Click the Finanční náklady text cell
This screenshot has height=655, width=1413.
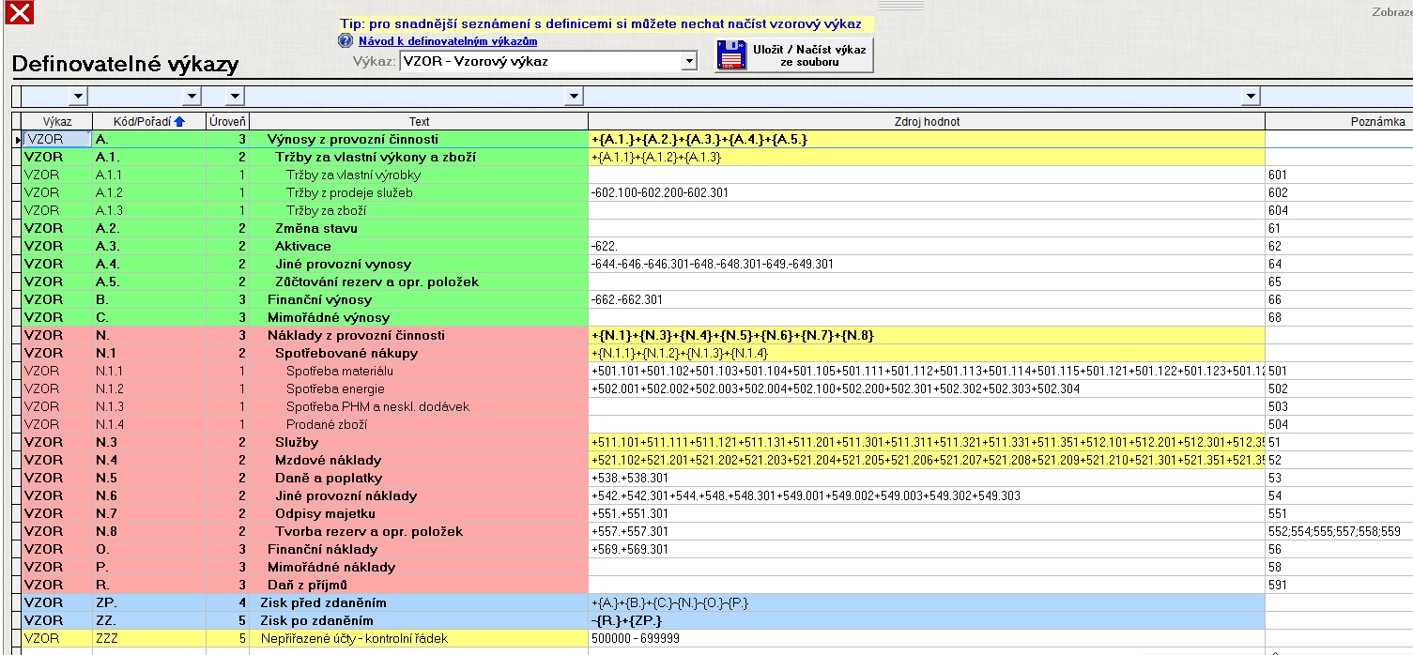click(x=419, y=549)
